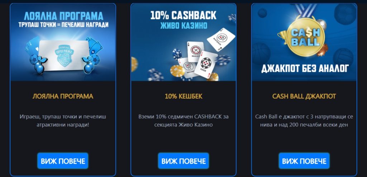Image resolution: width=367 pixels, height=177 pixels.
Task: Click the Cash Ball jackpot description text
Action: point(304,121)
